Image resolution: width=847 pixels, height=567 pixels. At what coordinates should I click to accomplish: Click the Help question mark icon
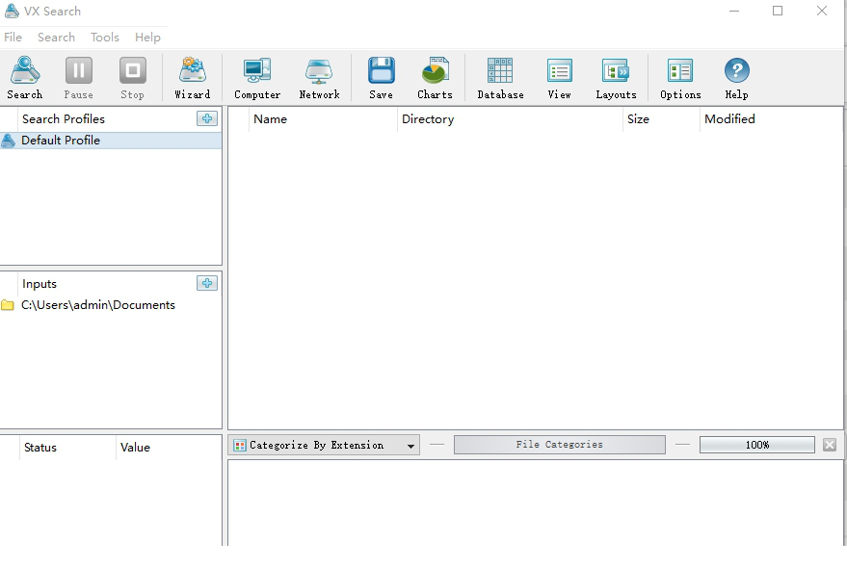736,77
